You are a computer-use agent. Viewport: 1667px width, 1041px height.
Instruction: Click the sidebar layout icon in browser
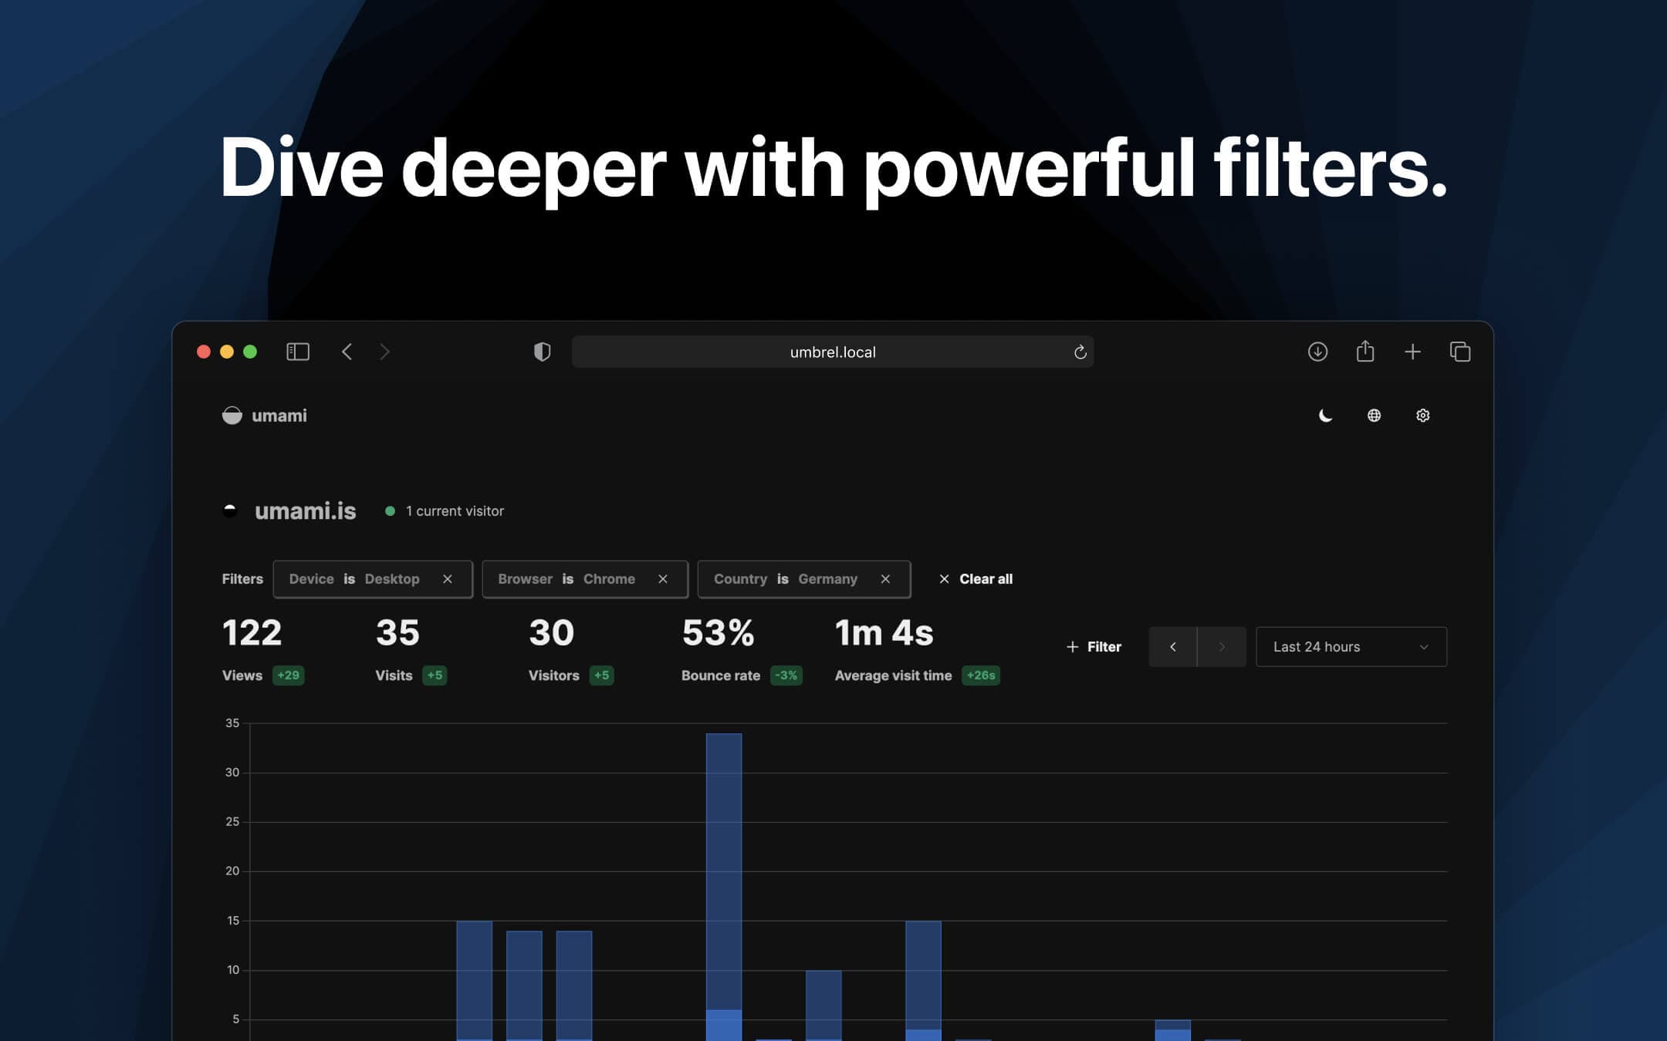pos(298,352)
